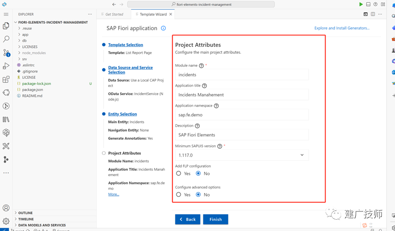Click the split editor icon

tap(373, 14)
